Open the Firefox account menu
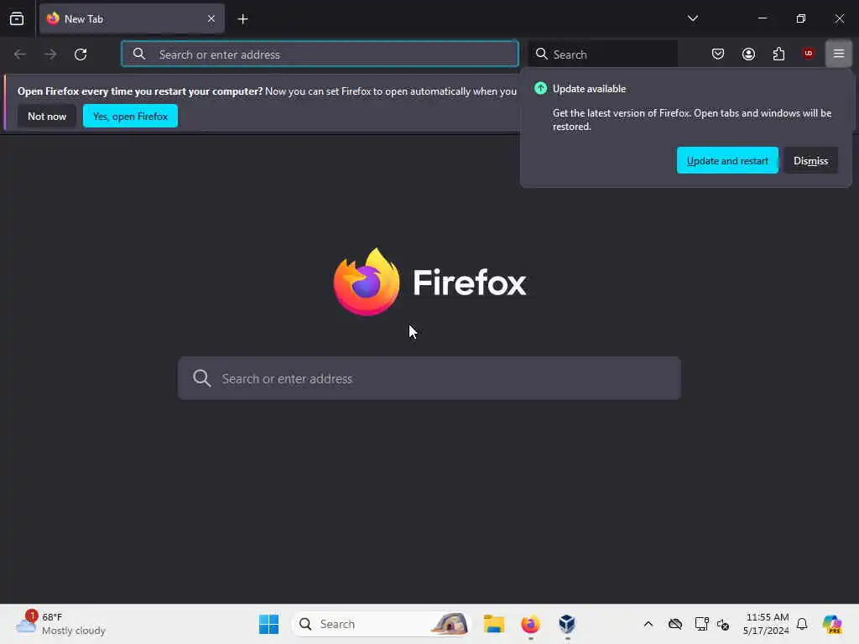Screen dimensions: 859x644 pos(748,54)
